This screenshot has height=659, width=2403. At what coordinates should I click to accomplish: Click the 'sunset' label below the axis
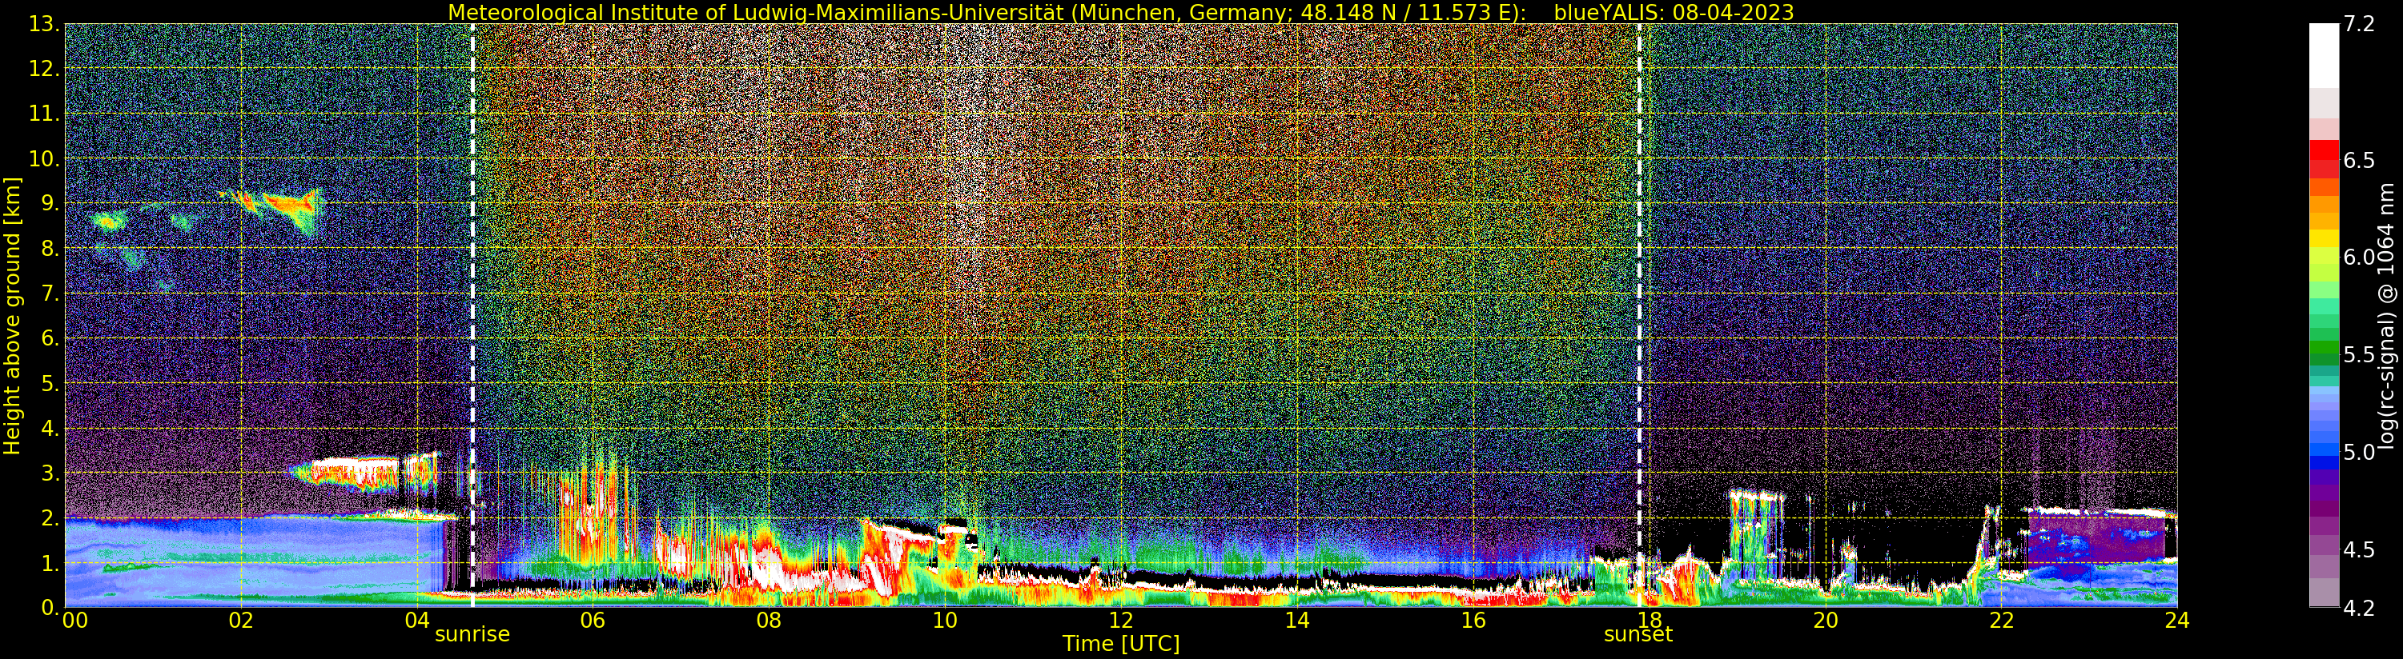point(1638,635)
